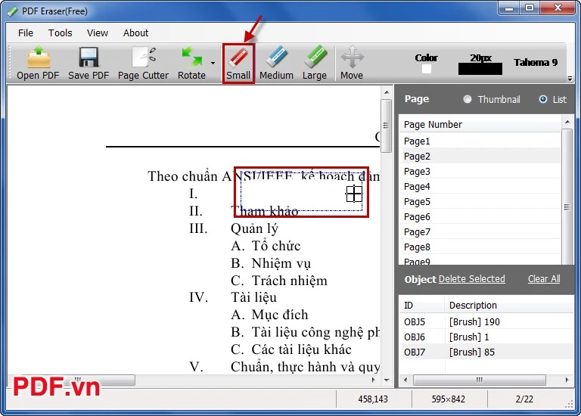Click the PDF Eraser title bar app icon
The image size is (581, 416).
pos(13,11)
